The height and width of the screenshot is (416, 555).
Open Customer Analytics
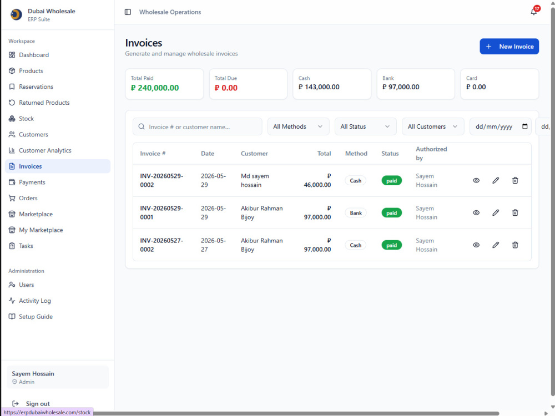point(58,150)
